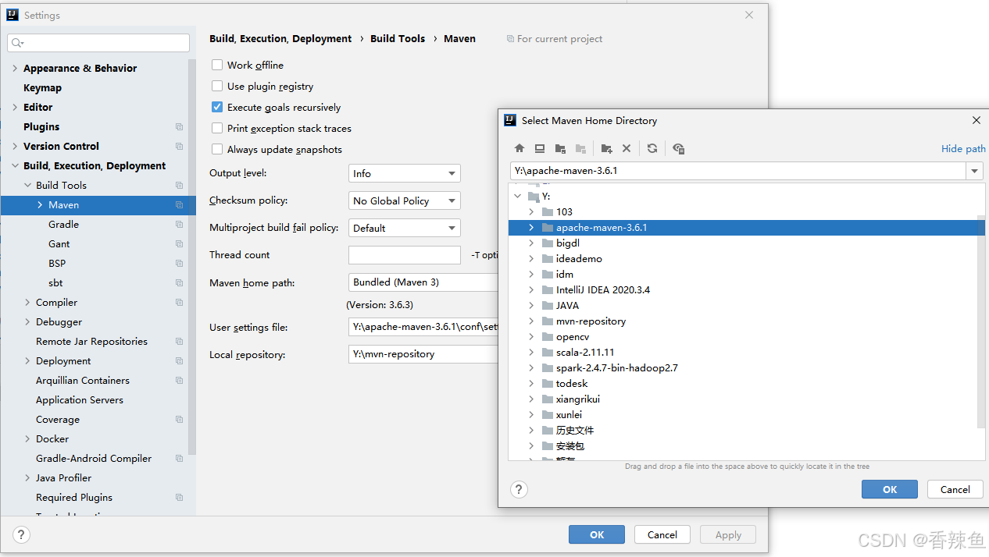Screen dimensions: 989x557
Task: Select the bigdl folder
Action: pos(568,243)
